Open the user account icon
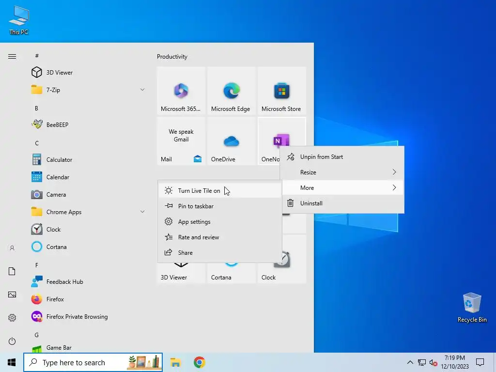Viewport: 496px width, 372px height. tap(12, 248)
